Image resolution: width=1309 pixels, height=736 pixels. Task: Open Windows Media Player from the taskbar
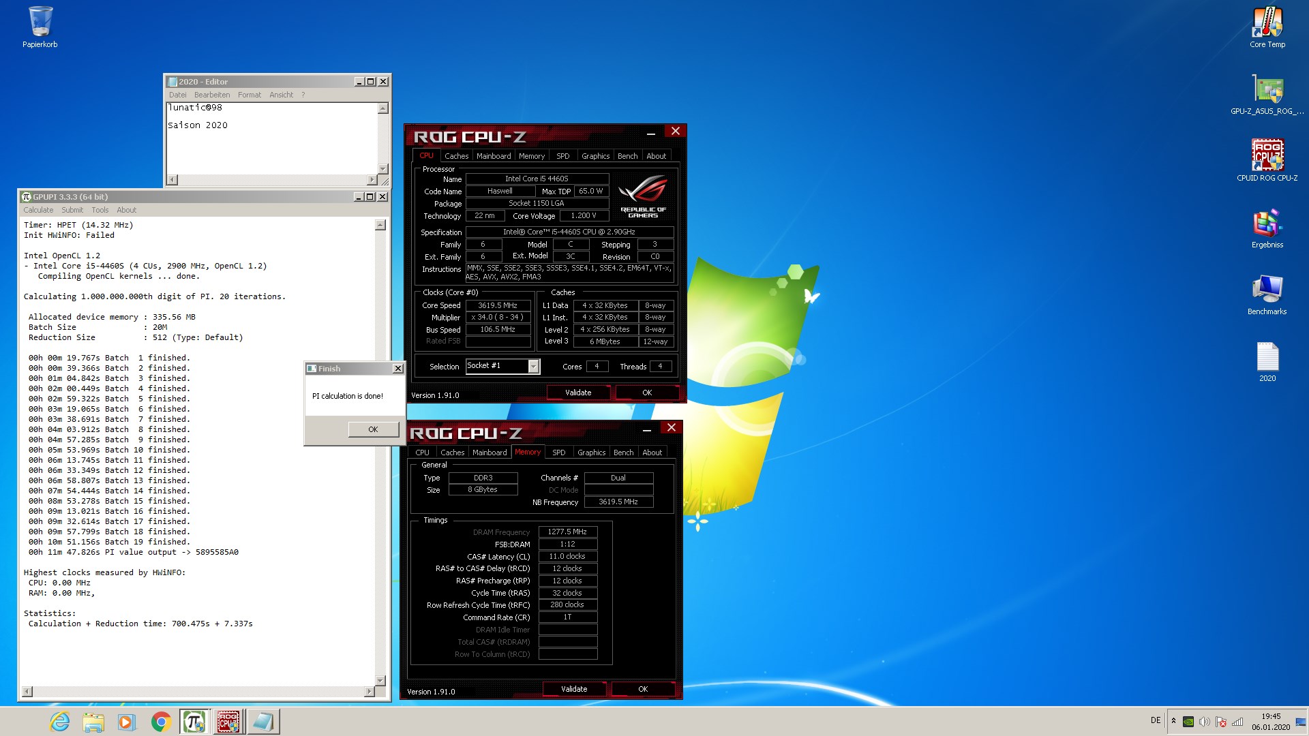[x=127, y=722]
